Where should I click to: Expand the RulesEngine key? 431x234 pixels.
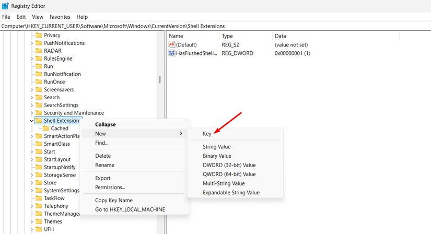pos(32,58)
